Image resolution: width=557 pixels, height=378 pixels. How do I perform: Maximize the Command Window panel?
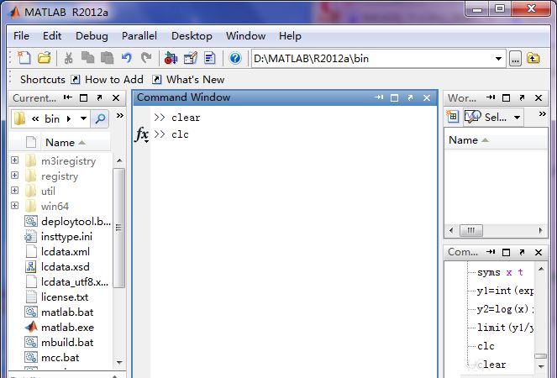click(394, 97)
